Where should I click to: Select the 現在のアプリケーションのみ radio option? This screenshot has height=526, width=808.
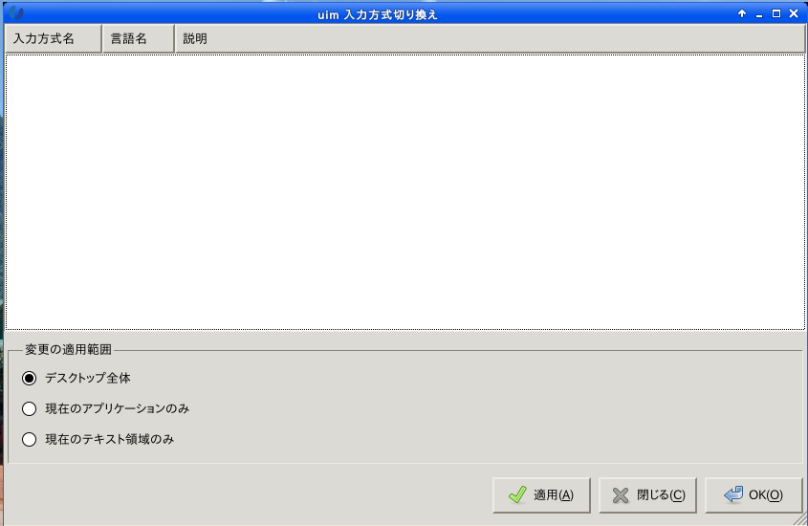[x=30, y=408]
